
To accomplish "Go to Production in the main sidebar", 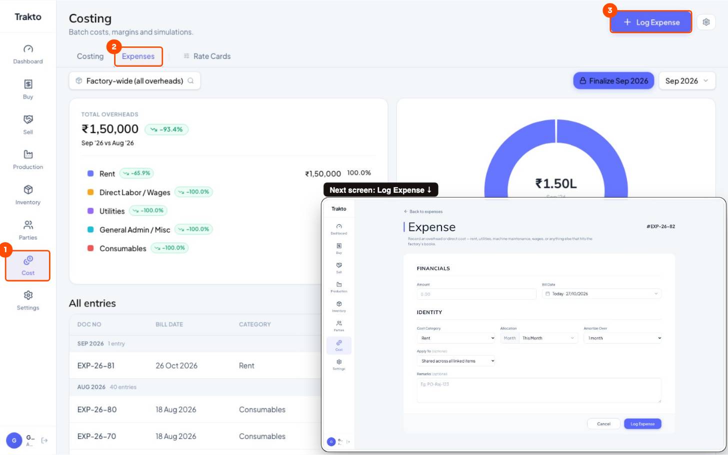I will coord(28,160).
